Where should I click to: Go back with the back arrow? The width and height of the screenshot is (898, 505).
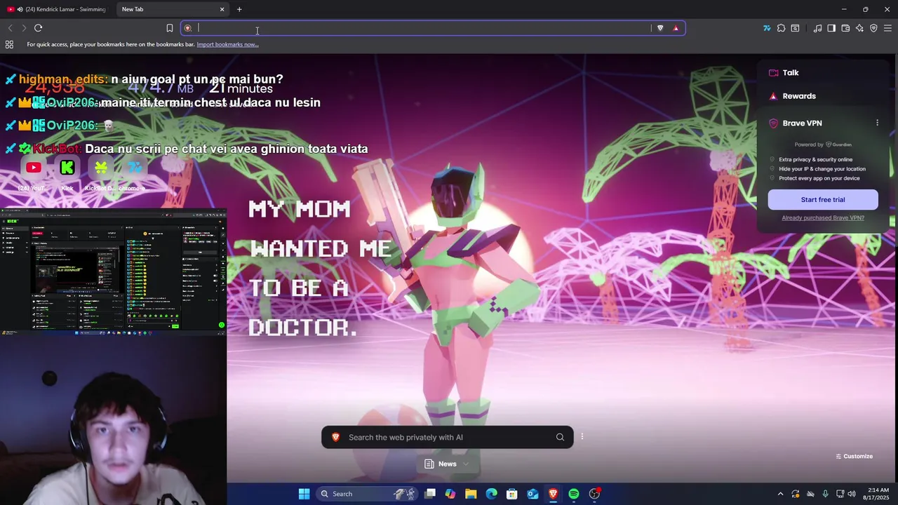pos(10,28)
